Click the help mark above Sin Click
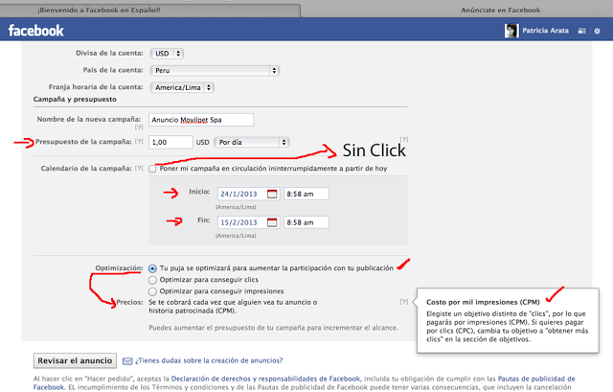The width and height of the screenshot is (613, 392). click(x=404, y=139)
